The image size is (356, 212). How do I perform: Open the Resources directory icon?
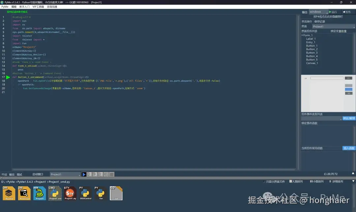(x=24, y=193)
